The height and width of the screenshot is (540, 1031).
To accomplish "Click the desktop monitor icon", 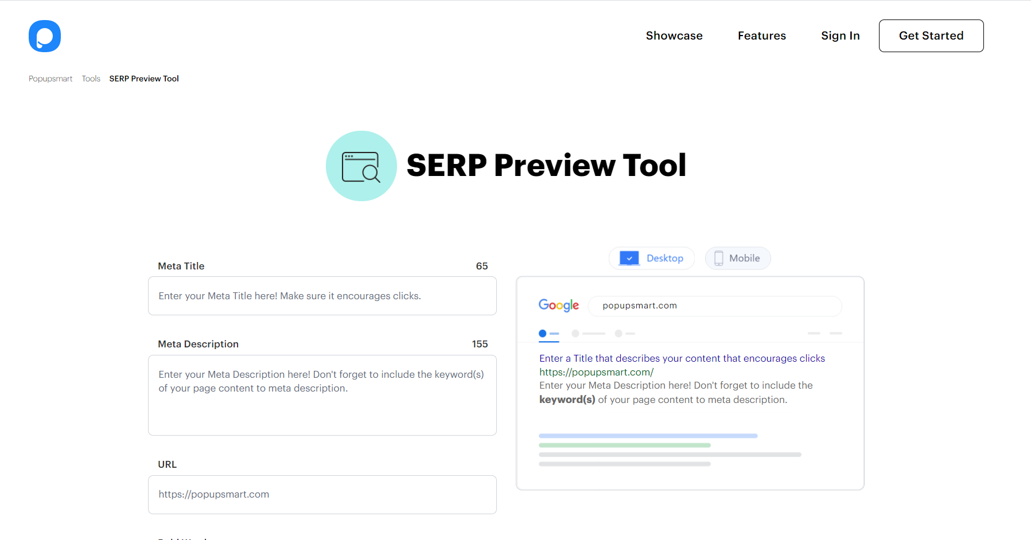I will 629,259.
